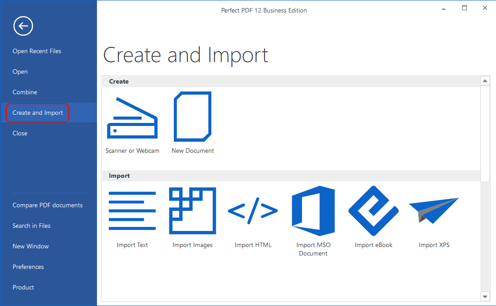
Task: Click the 'Import Images' label
Action: (193, 245)
